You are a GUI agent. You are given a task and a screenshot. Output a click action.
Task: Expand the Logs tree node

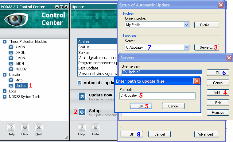point(5,91)
